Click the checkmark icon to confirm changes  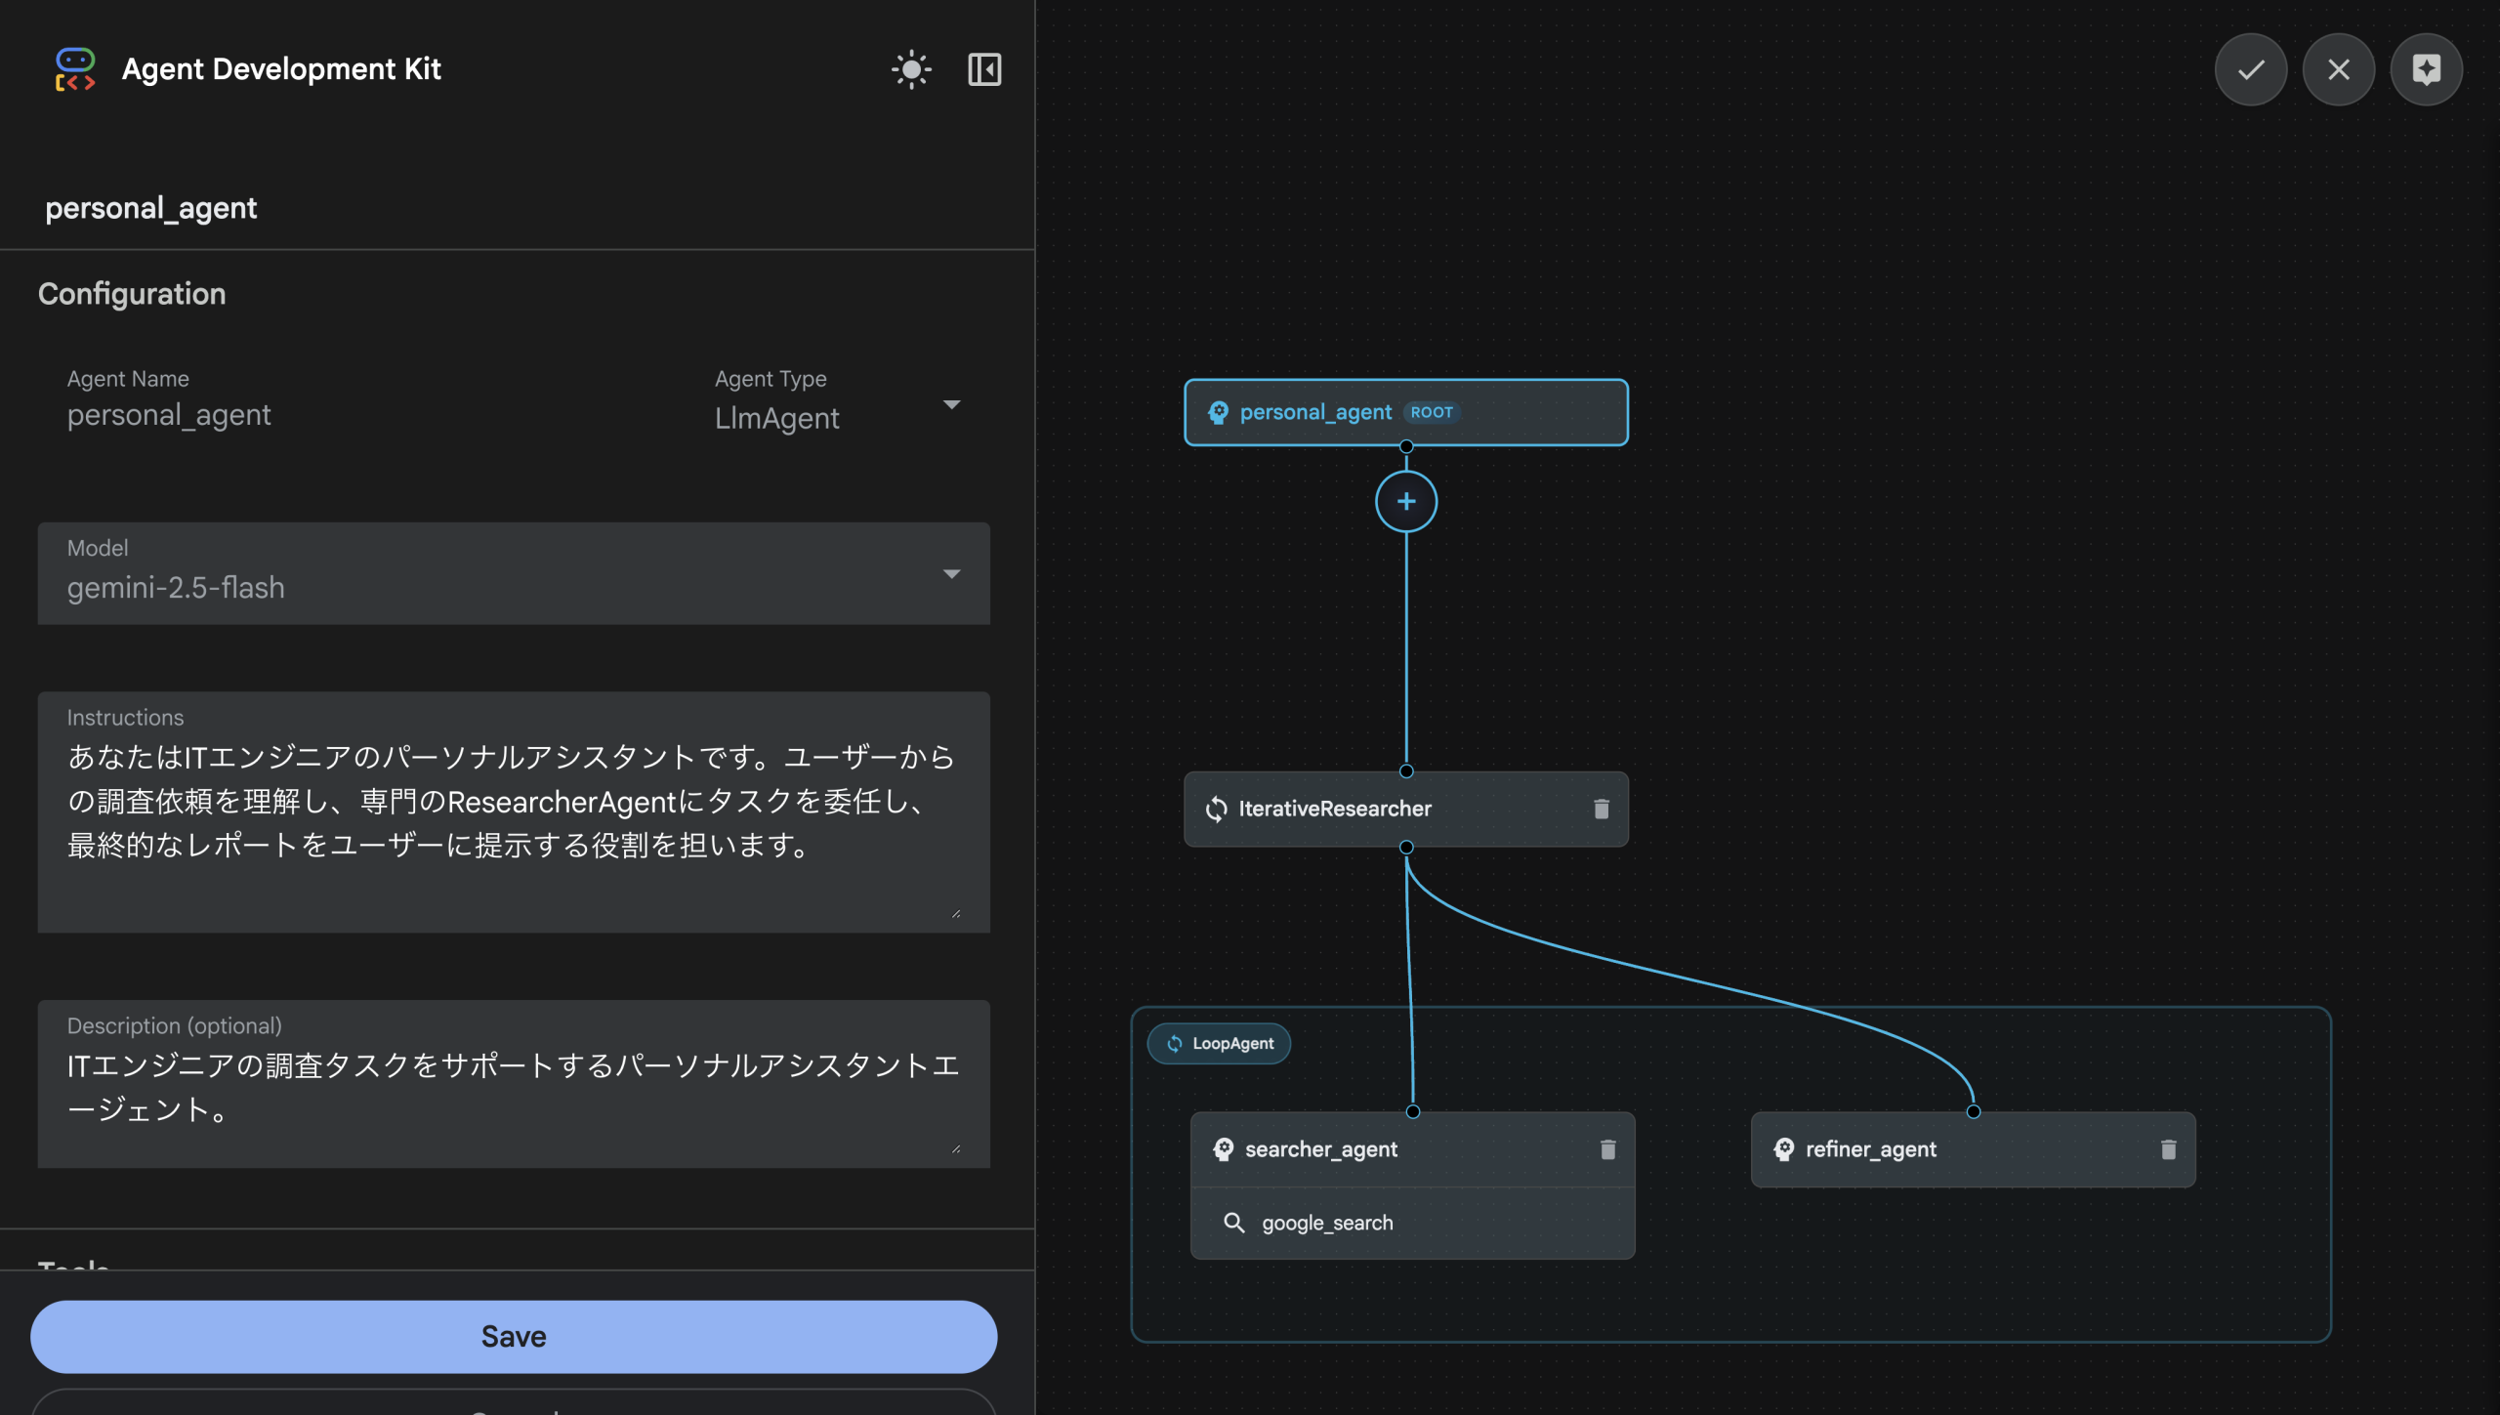coord(2250,69)
